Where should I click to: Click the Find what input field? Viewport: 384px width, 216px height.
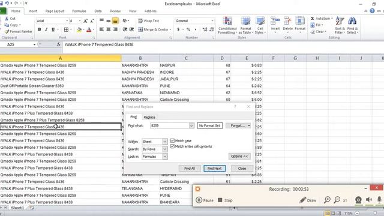point(170,125)
